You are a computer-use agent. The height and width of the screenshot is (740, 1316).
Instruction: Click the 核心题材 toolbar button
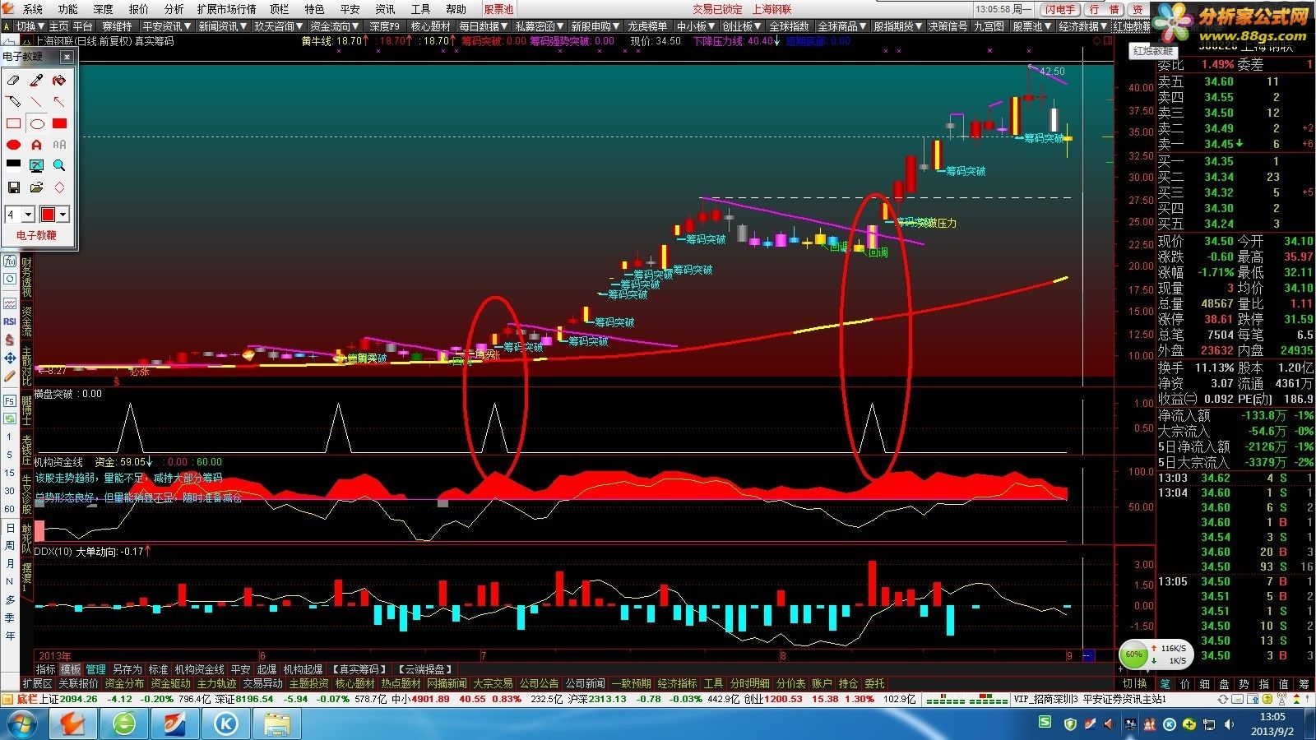[431, 26]
